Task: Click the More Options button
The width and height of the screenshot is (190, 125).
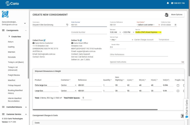Action: coord(177,15)
